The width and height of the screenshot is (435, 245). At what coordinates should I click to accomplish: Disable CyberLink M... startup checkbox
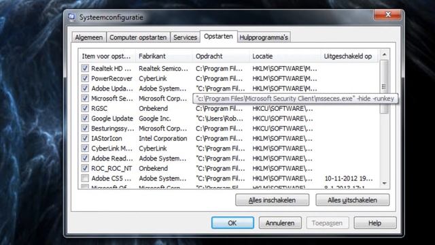point(85,148)
